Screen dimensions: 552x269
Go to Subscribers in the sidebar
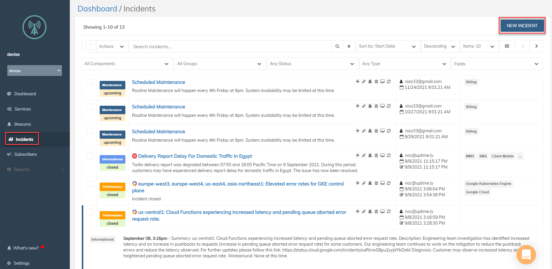click(25, 154)
